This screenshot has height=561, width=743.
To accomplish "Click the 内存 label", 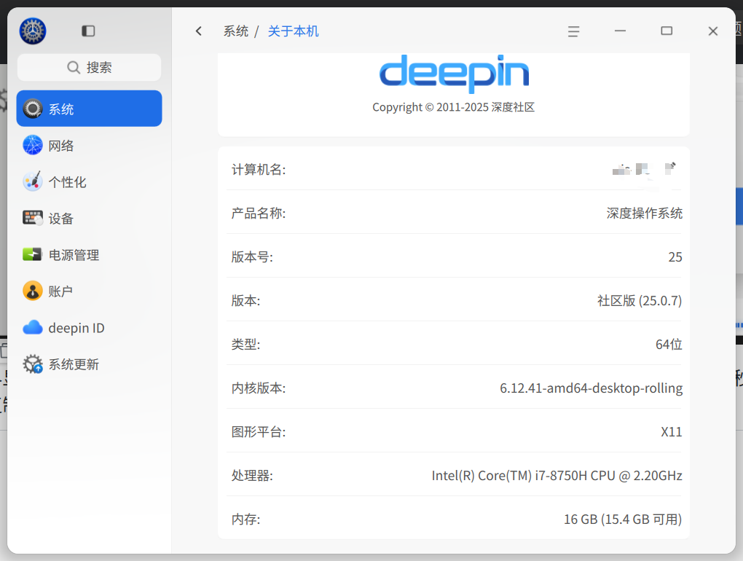I will click(x=245, y=519).
